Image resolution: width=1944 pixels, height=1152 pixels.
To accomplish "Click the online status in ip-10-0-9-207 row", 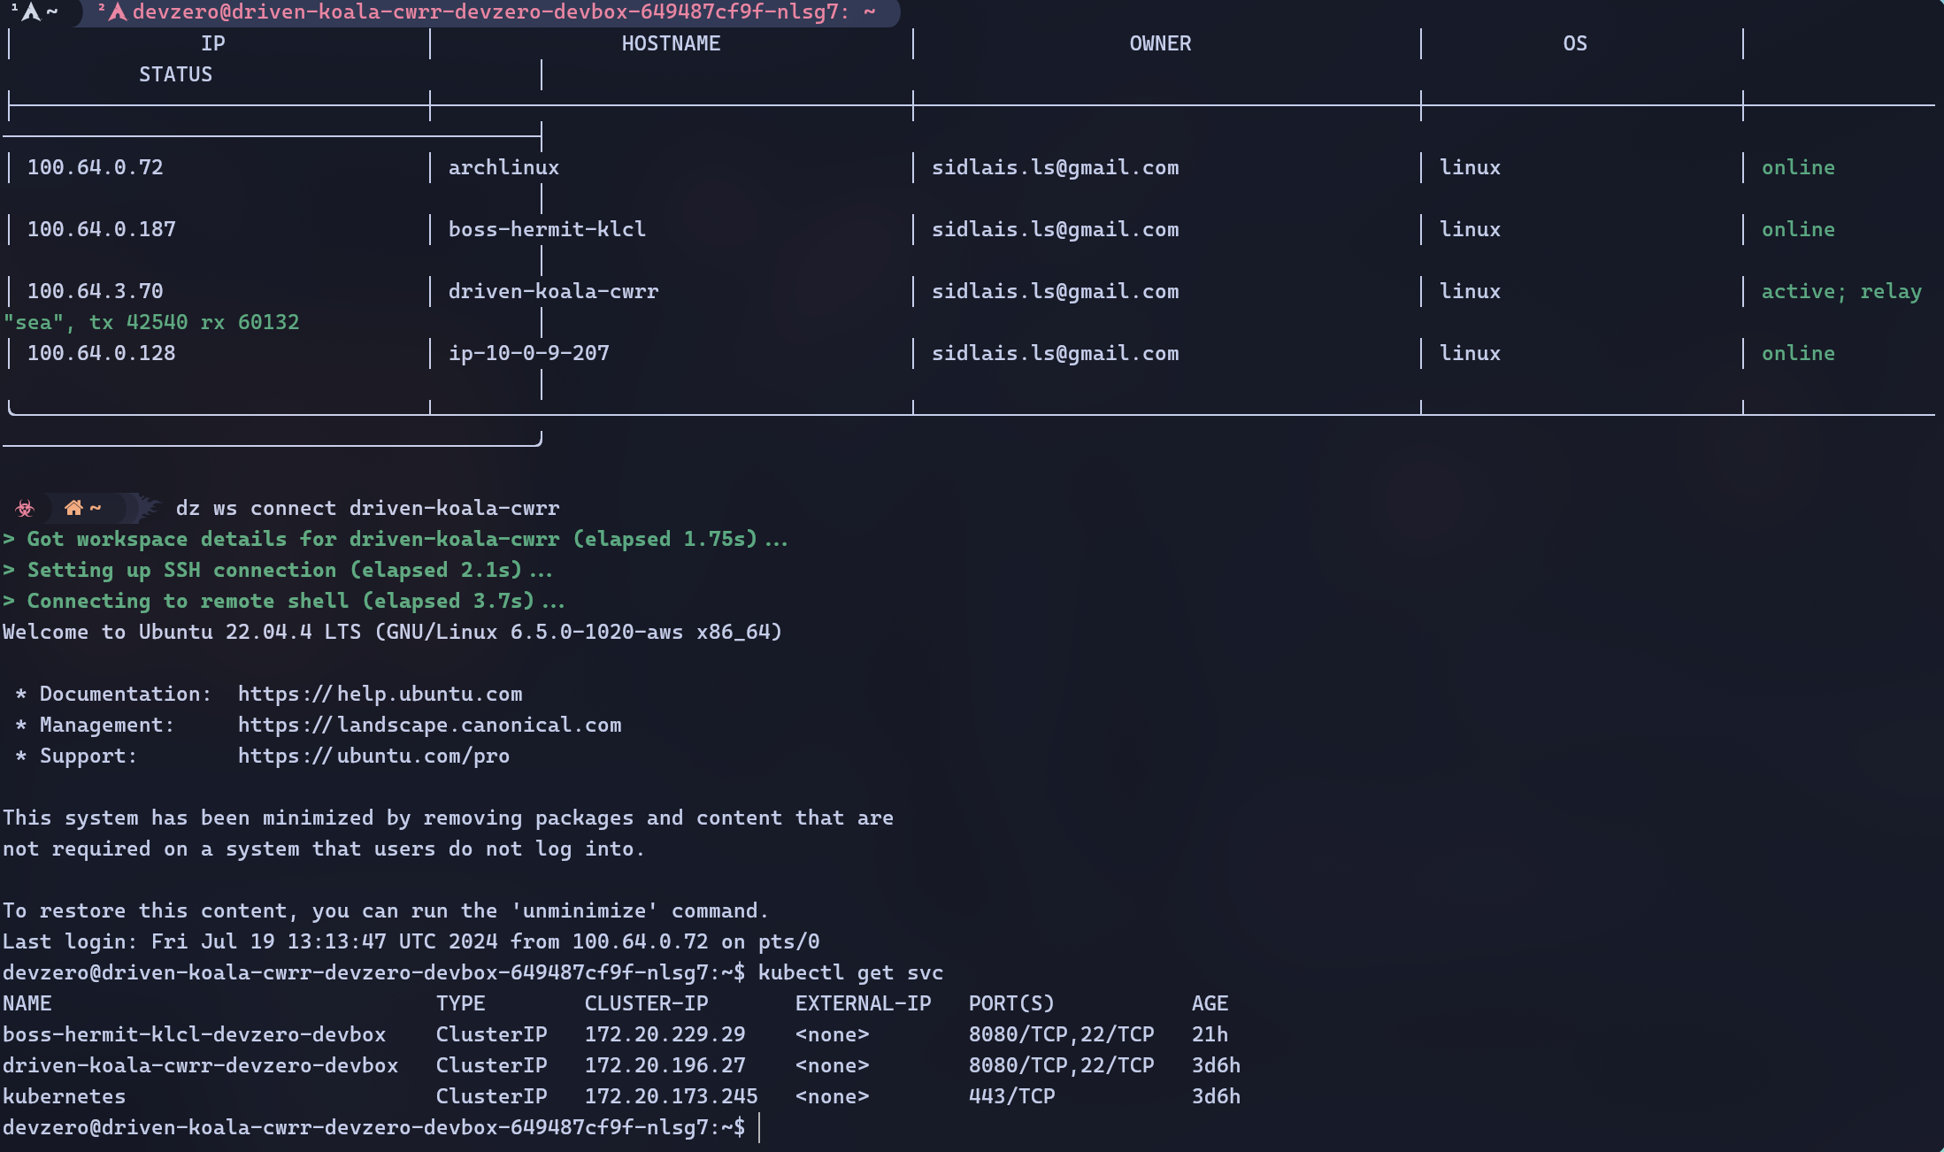I will [x=1798, y=353].
